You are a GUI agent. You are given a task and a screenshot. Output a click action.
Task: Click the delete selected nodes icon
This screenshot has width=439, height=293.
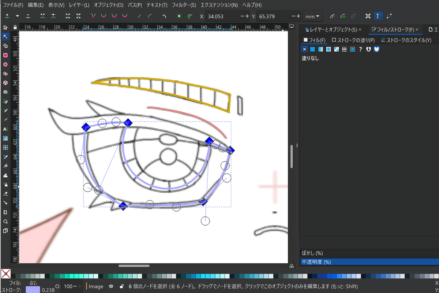pos(28,16)
